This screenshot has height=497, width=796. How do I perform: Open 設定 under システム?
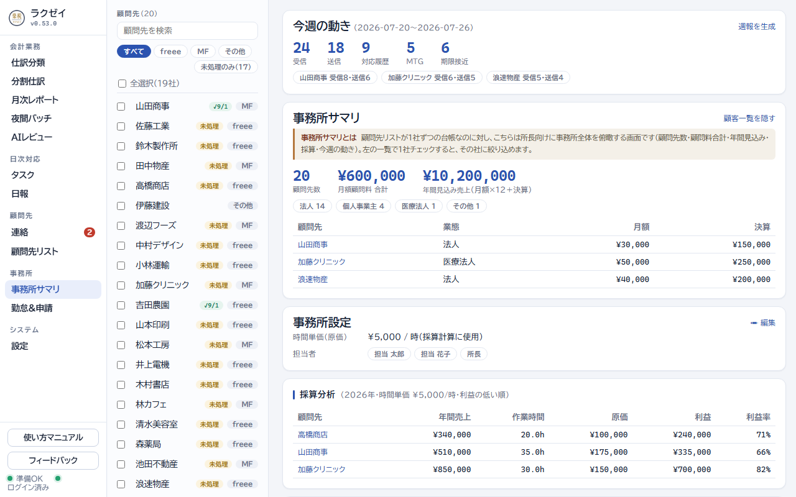53,346
